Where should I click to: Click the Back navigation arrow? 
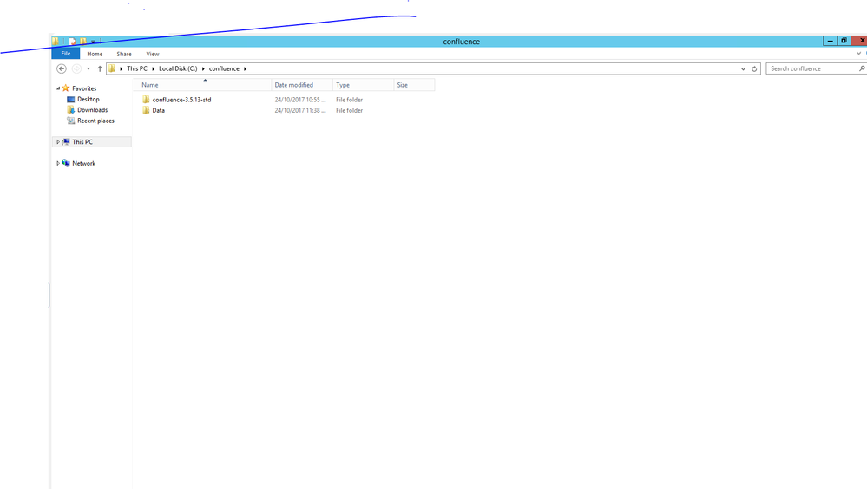(62, 68)
